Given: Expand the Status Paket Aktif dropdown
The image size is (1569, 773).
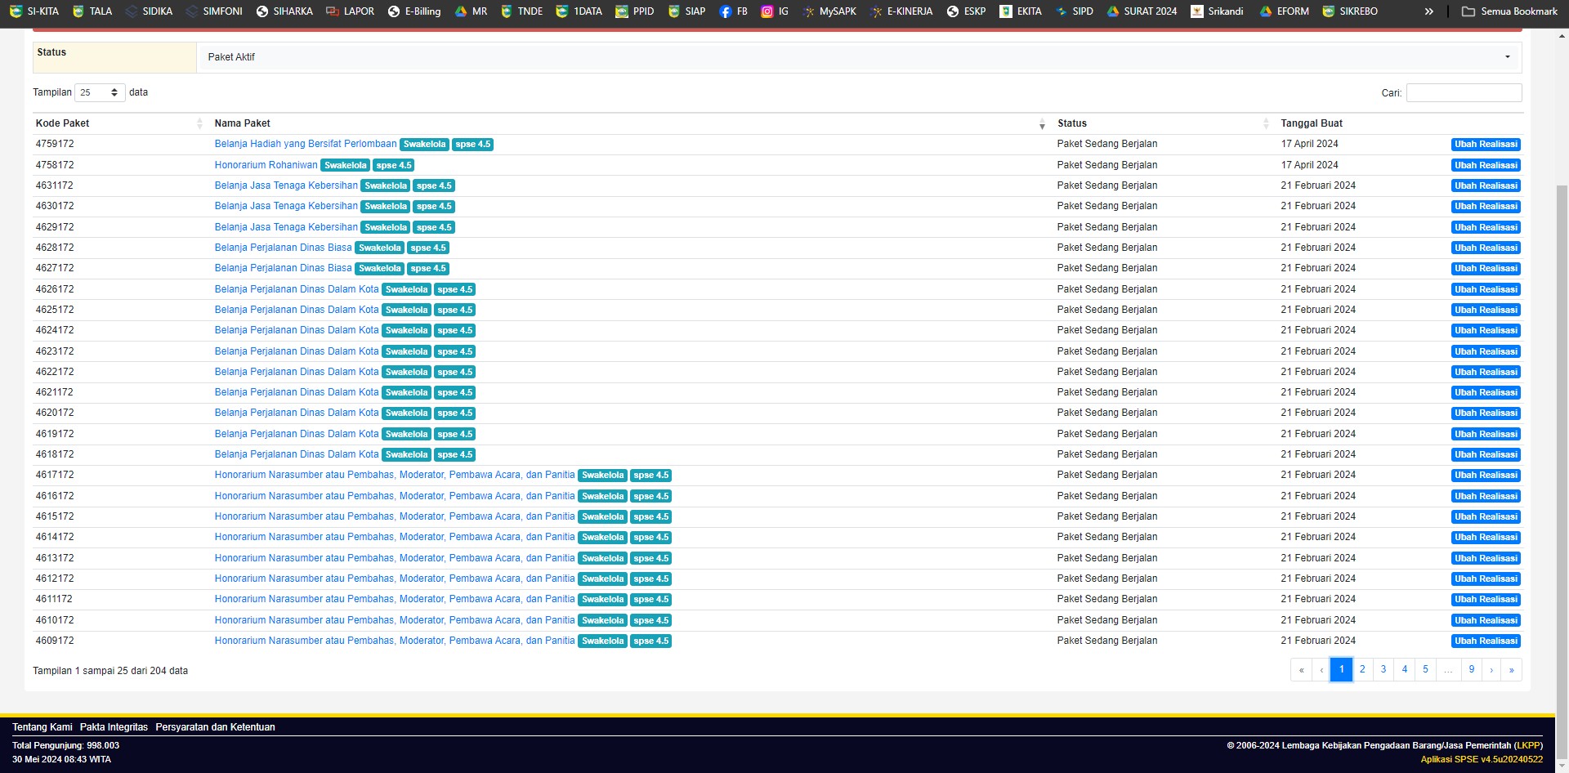Looking at the screenshot, I should click(858, 57).
